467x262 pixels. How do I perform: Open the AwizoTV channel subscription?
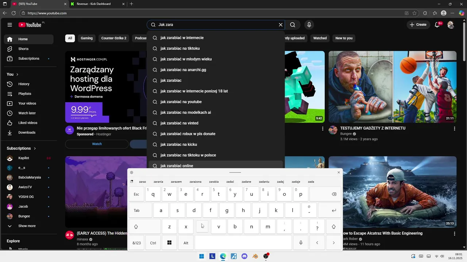coord(29,187)
